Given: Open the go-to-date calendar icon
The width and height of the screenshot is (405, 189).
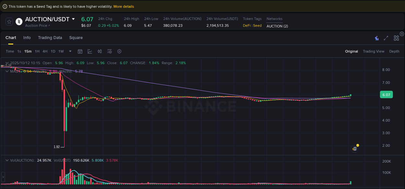Looking at the screenshot, I should 80,51.
